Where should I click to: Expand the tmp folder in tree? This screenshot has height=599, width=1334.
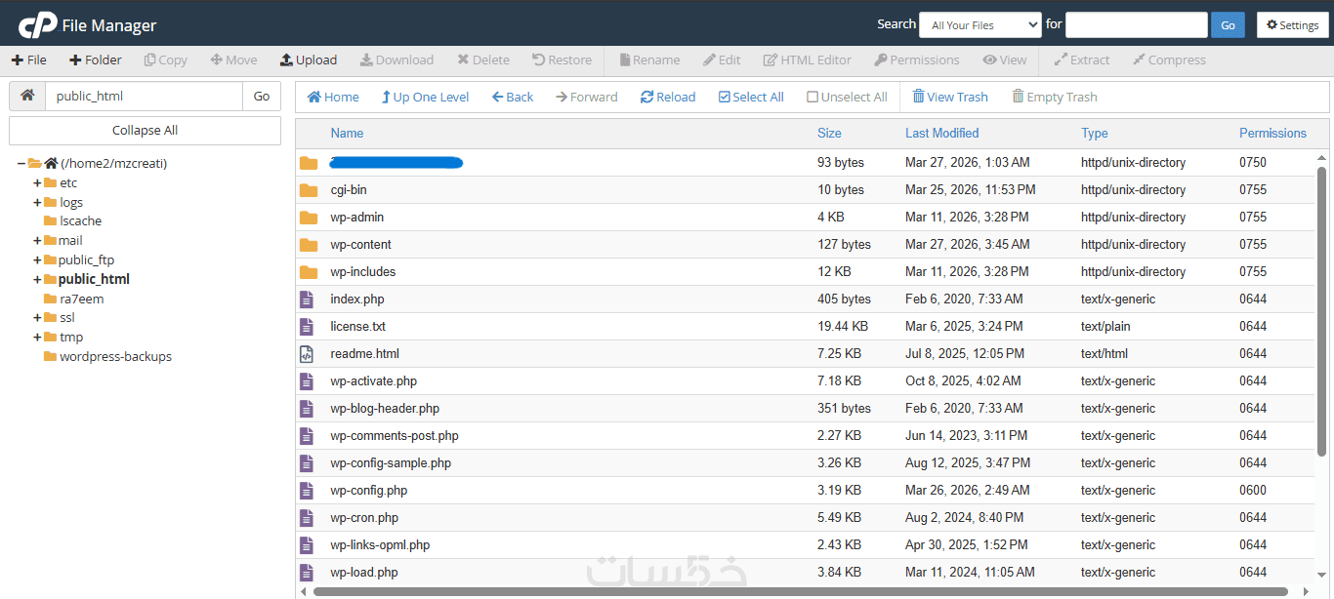pos(37,338)
